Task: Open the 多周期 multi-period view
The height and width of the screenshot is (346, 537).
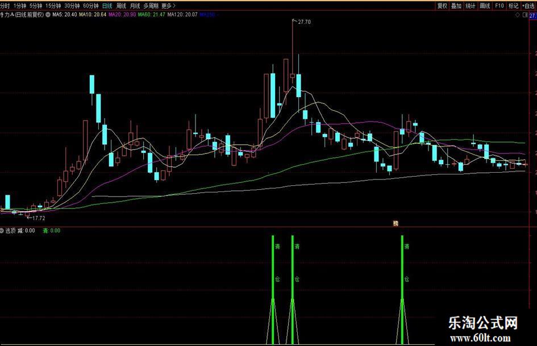Action: [151, 6]
